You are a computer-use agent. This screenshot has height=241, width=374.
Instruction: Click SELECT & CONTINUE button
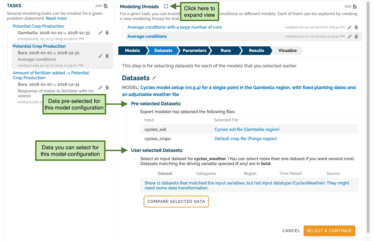tap(329, 231)
